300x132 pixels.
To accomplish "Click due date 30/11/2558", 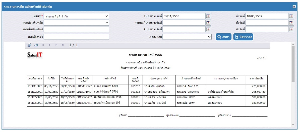I will point(68,86).
